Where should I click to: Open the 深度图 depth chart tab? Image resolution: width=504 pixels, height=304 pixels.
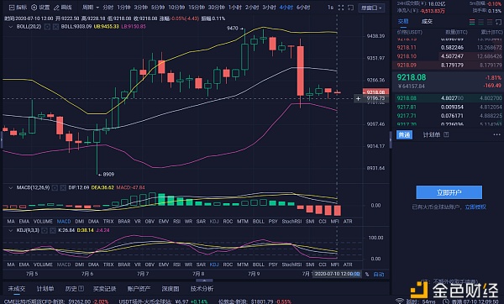(x=171, y=289)
